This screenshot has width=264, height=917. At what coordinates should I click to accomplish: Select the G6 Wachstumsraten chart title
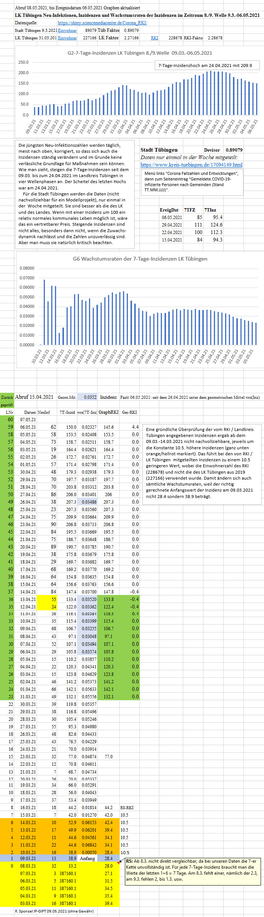[x=140, y=259]
